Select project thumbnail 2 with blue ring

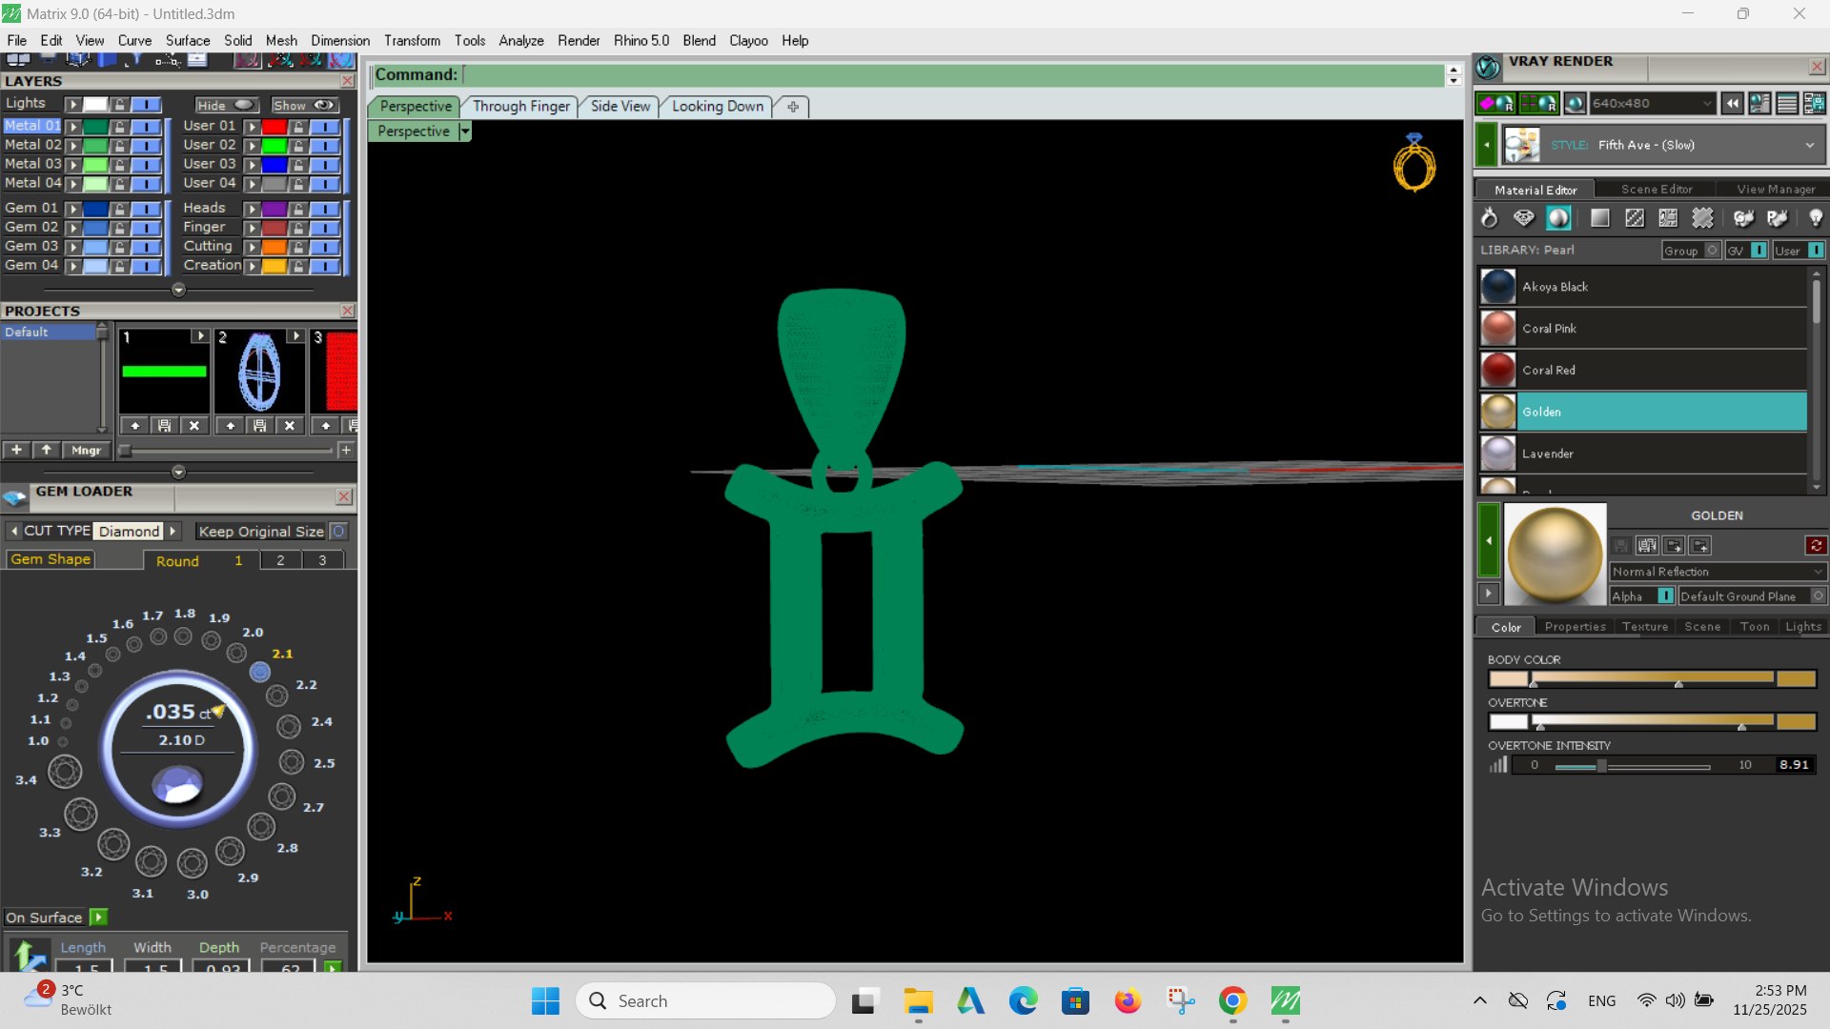(259, 373)
